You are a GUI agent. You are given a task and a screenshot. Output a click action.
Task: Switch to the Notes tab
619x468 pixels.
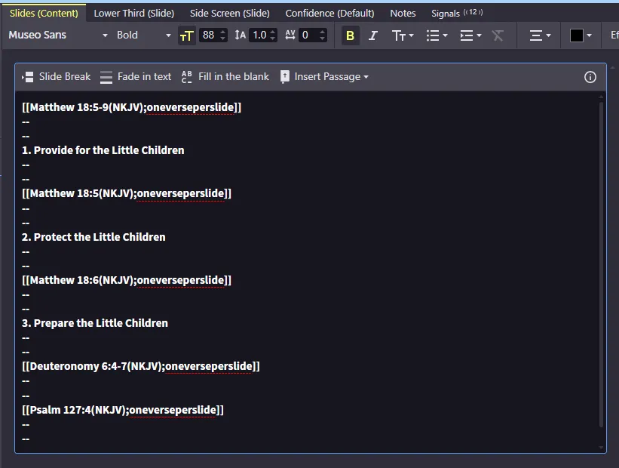(x=403, y=13)
